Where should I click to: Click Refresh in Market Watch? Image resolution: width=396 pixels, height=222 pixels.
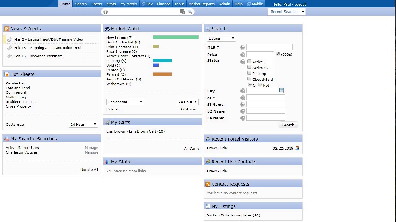coord(113,109)
